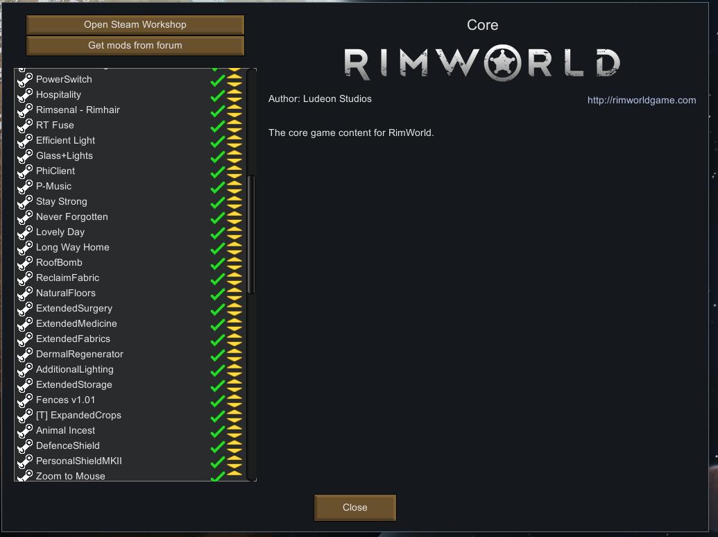This screenshot has width=718, height=537.
Task: Select the PersonalShieldMKII mod name
Action: tap(79, 461)
